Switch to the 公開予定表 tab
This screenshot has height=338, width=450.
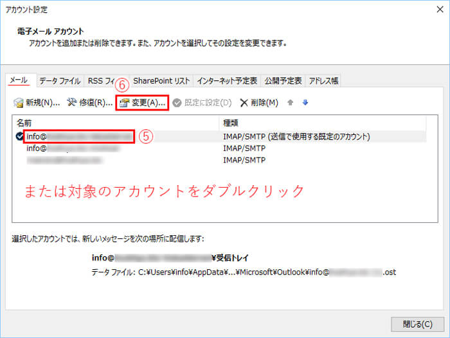(283, 81)
